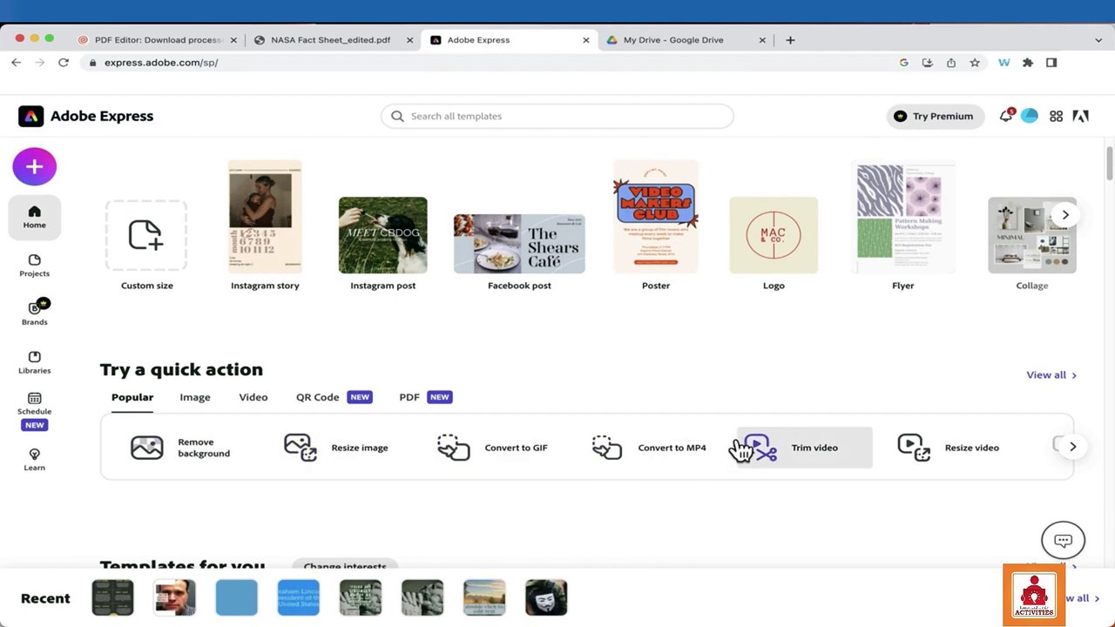Close the NASA Fact Sheet_edited.pdf tab
Viewport: 1115px width, 627px height.
409,40
